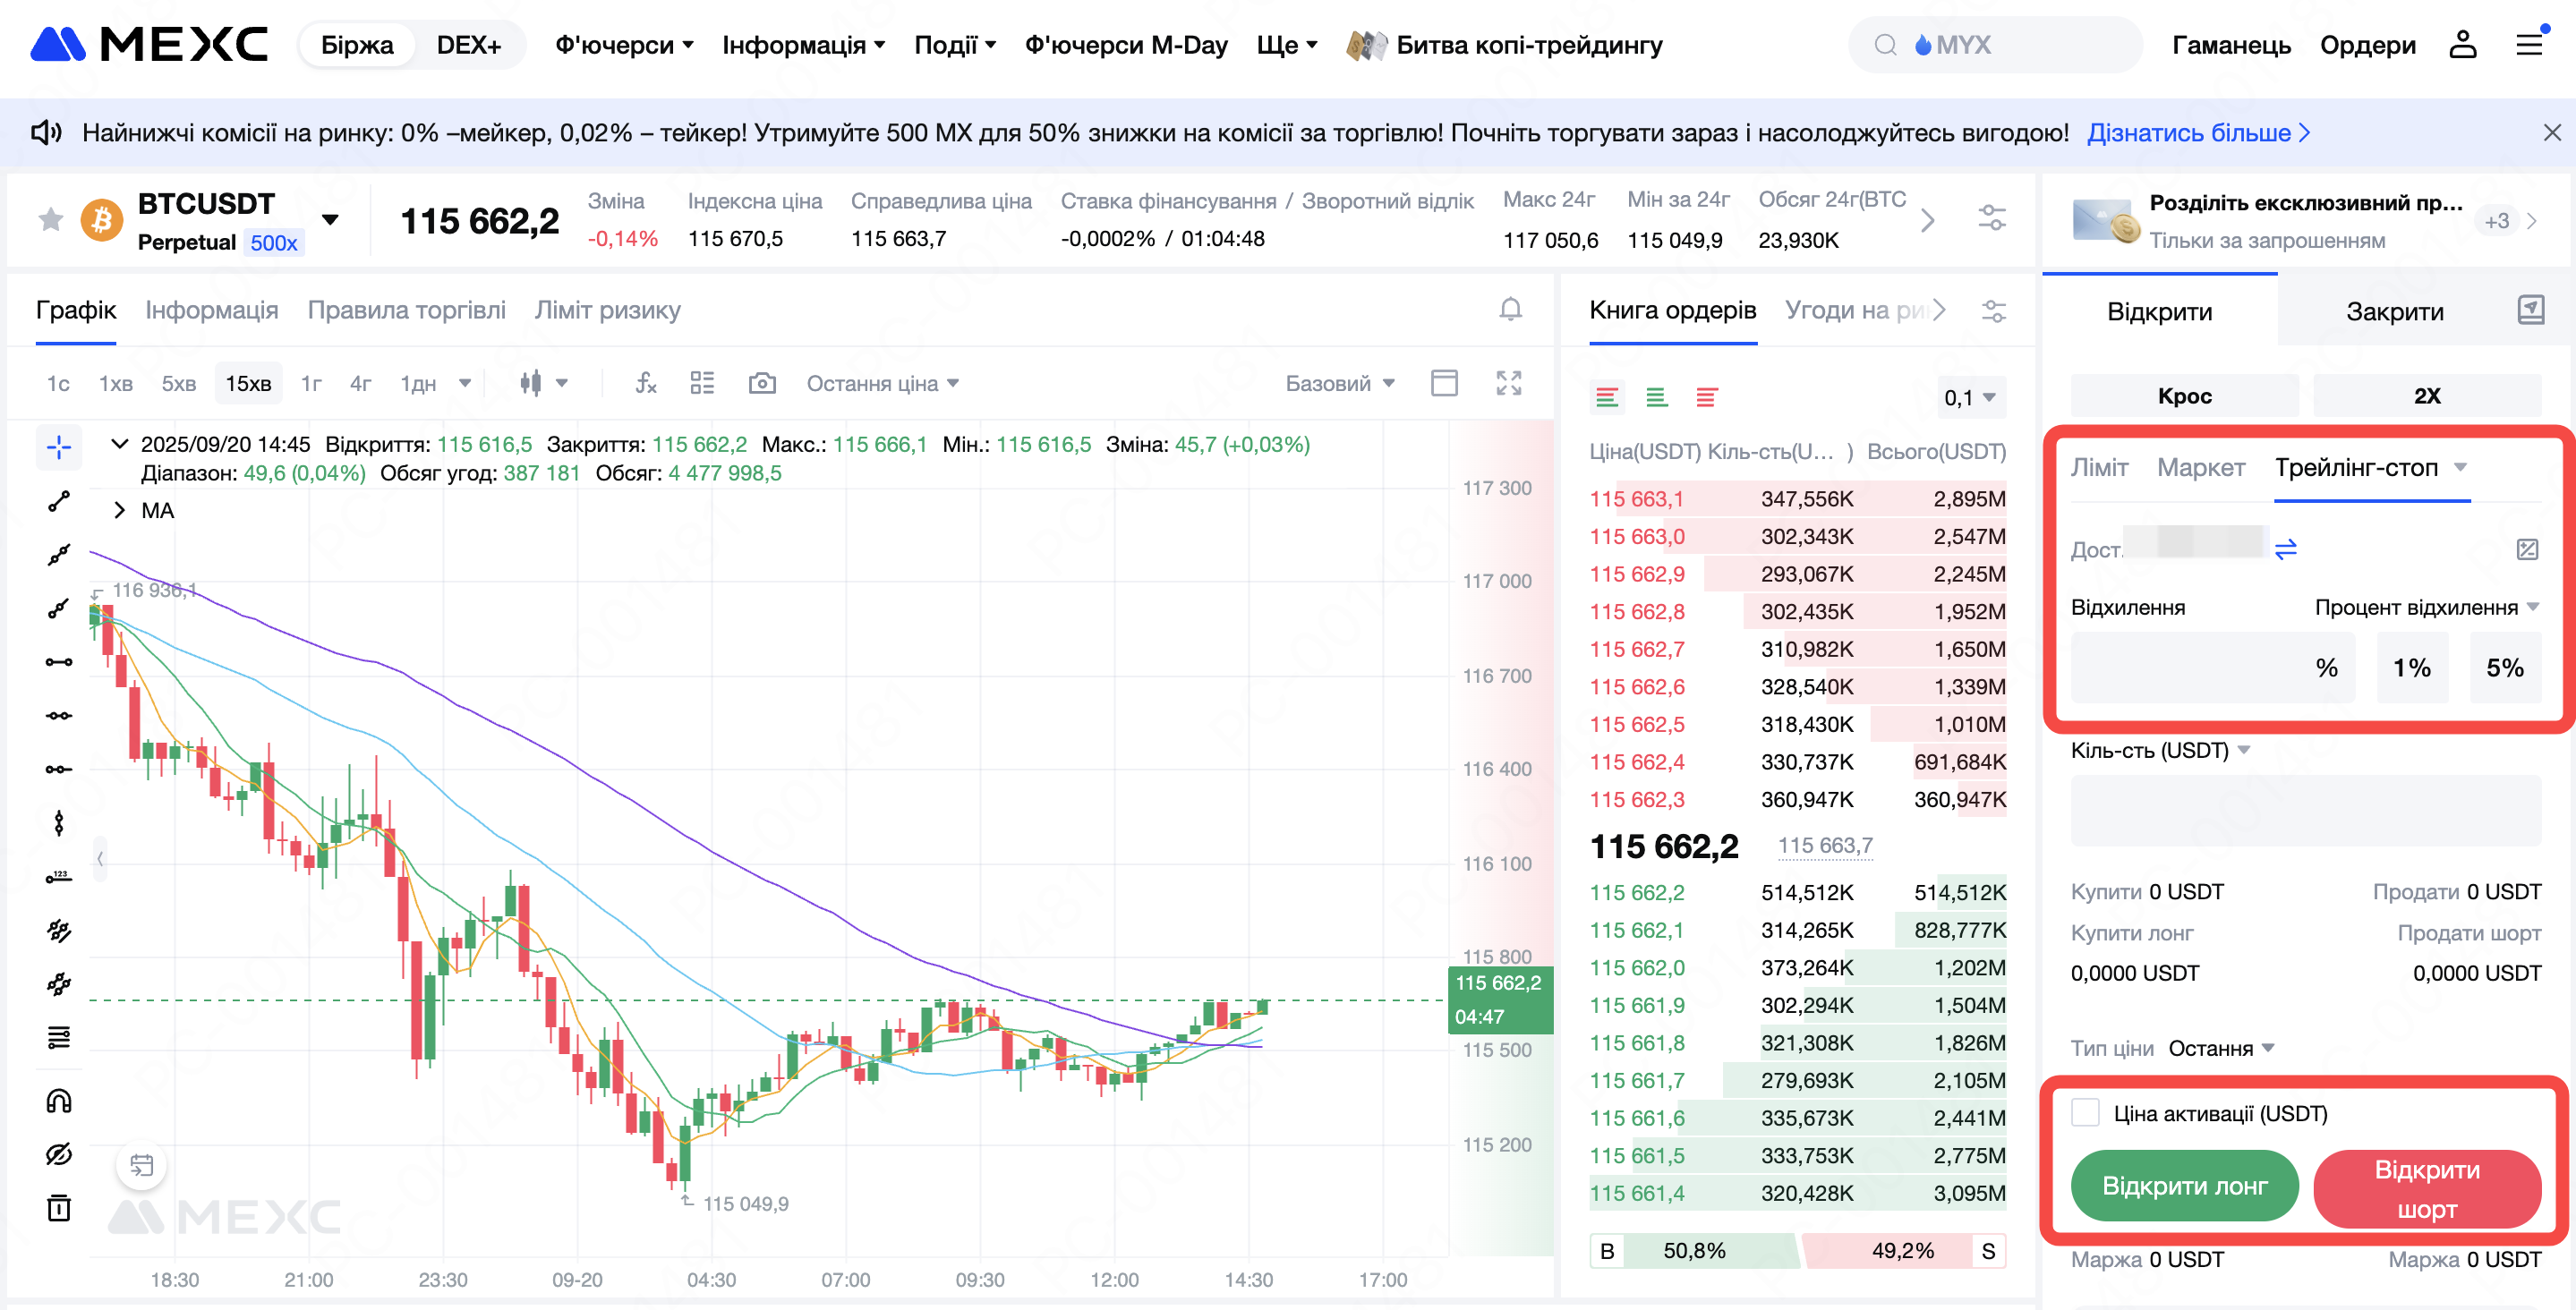The height and width of the screenshot is (1310, 2576).
Task: Switch to the Правила торгівлі tab
Action: (x=406, y=310)
